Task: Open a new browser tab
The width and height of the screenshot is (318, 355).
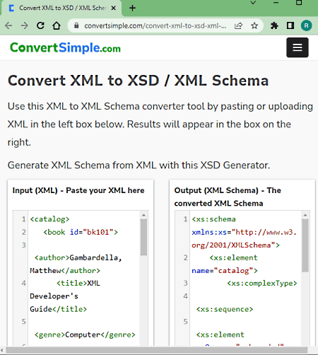Action: coord(132,8)
